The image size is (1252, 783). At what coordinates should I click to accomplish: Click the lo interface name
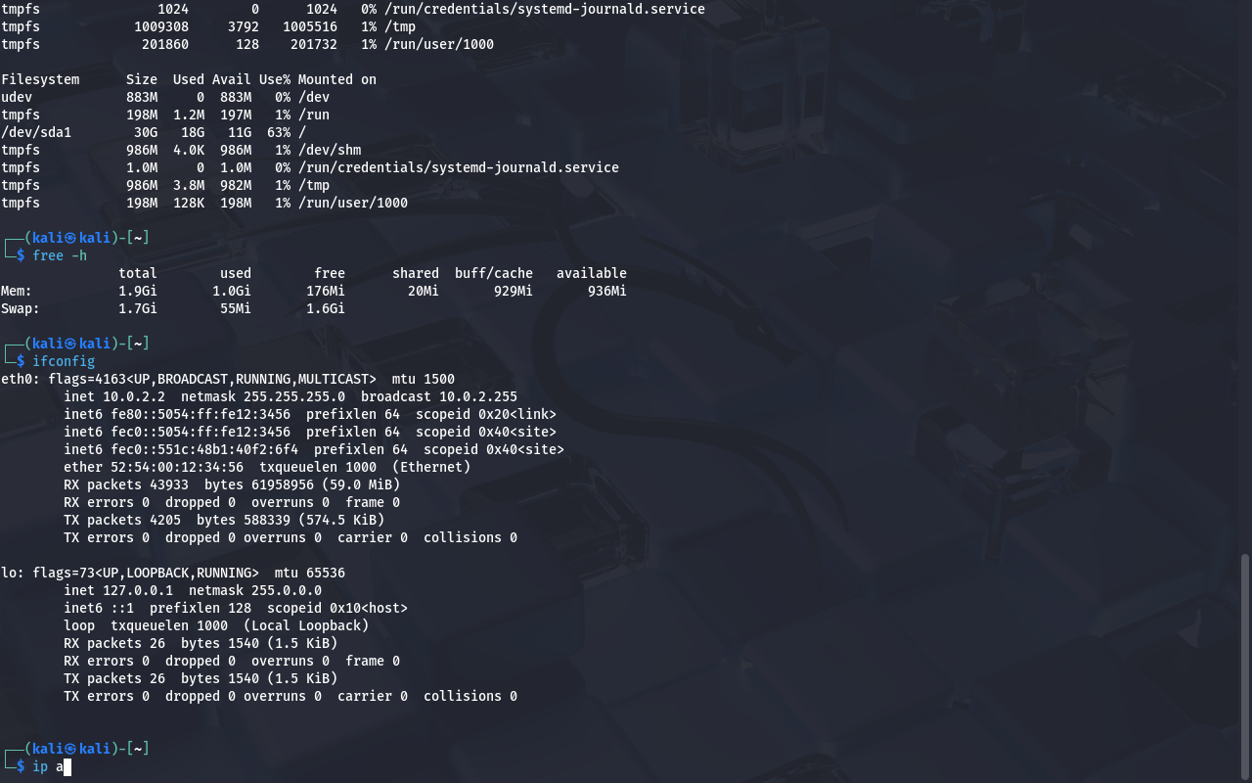[9, 573]
